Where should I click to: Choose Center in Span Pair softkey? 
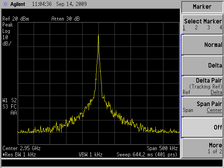[x=214, y=110]
